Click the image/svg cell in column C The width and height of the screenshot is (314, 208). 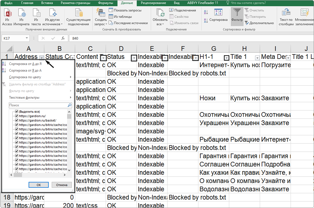[90, 131]
